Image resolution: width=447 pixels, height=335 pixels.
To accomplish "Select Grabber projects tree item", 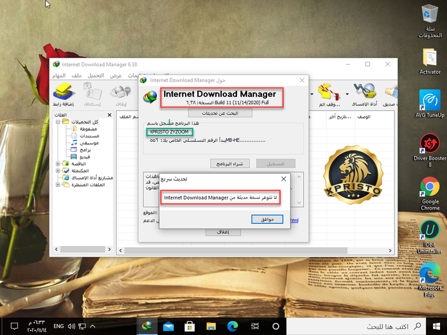I will (92, 178).
